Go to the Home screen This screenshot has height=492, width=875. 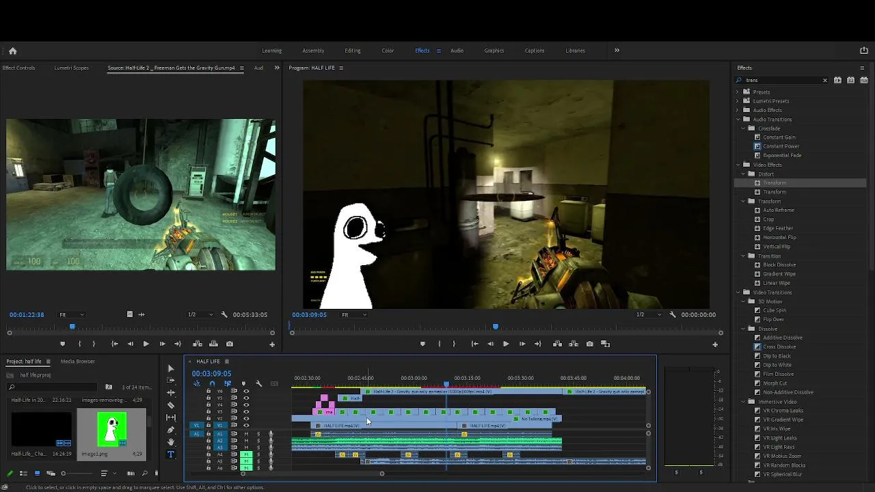(12, 51)
